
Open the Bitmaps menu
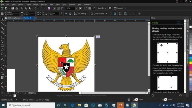pos(44,4)
